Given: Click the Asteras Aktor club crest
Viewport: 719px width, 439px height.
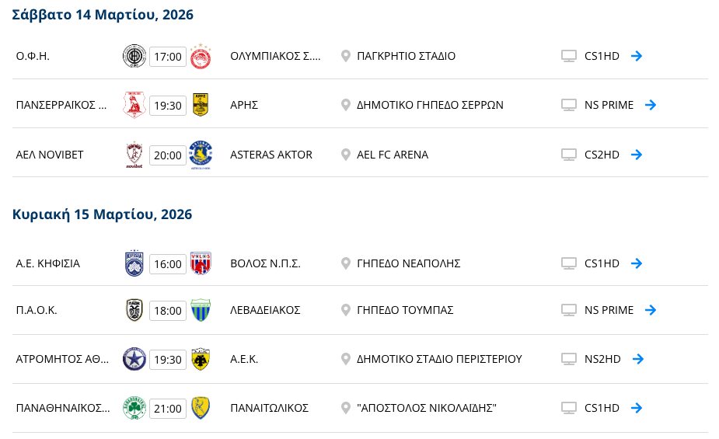Looking at the screenshot, I should point(201,155).
